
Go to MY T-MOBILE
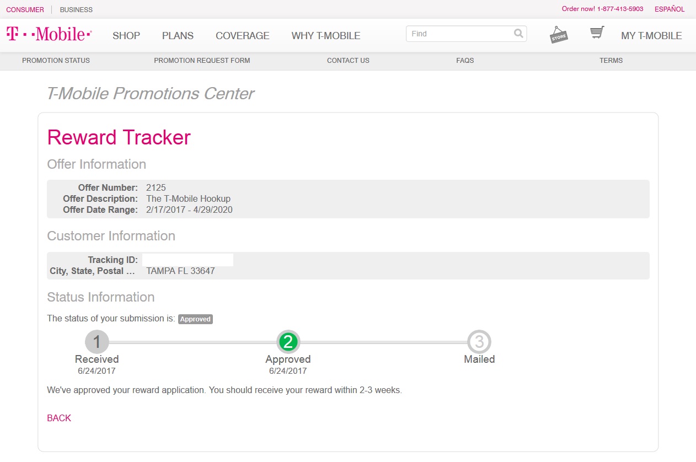tap(651, 36)
